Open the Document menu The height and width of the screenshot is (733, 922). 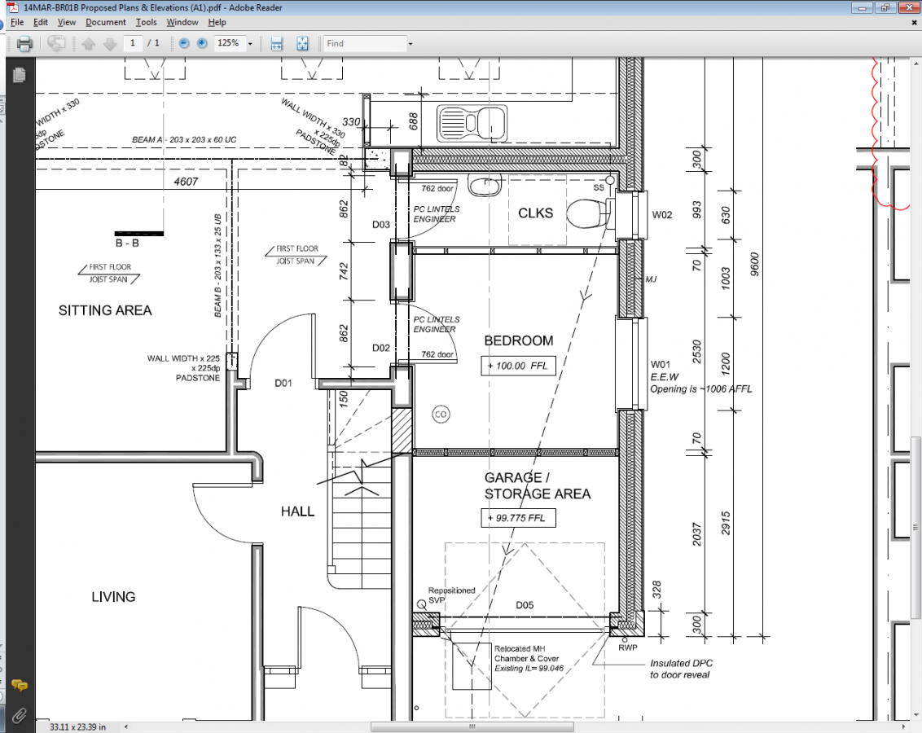click(106, 22)
